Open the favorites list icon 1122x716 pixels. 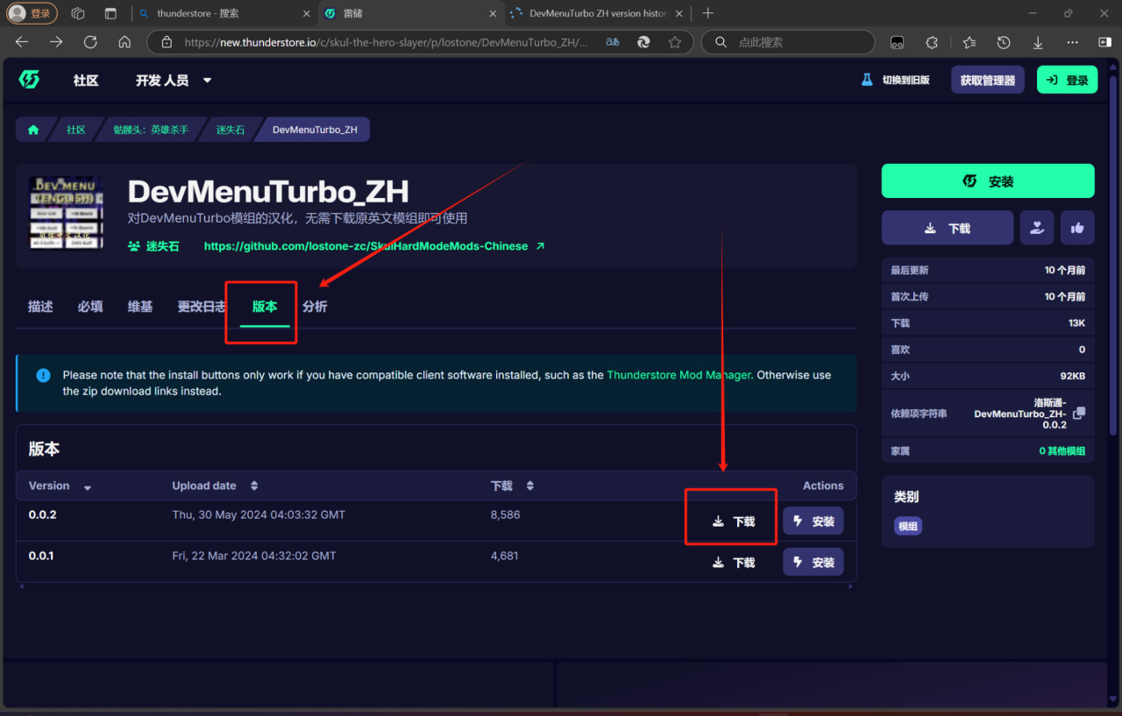[x=969, y=42]
